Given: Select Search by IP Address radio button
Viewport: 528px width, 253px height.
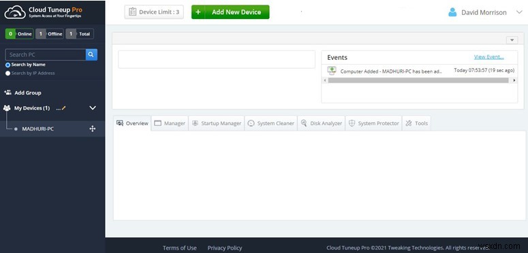Looking at the screenshot, I should coord(7,73).
